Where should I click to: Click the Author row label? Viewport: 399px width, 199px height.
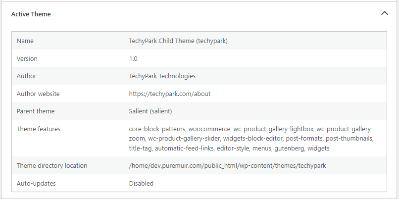[x=27, y=76]
